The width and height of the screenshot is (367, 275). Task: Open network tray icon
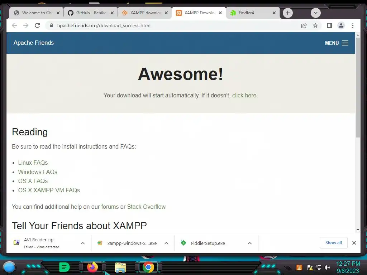(x=318, y=267)
